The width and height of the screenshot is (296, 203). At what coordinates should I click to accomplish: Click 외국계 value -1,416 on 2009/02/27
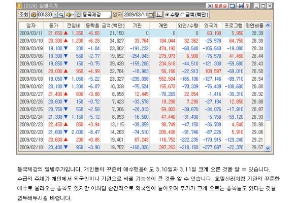click(214, 94)
